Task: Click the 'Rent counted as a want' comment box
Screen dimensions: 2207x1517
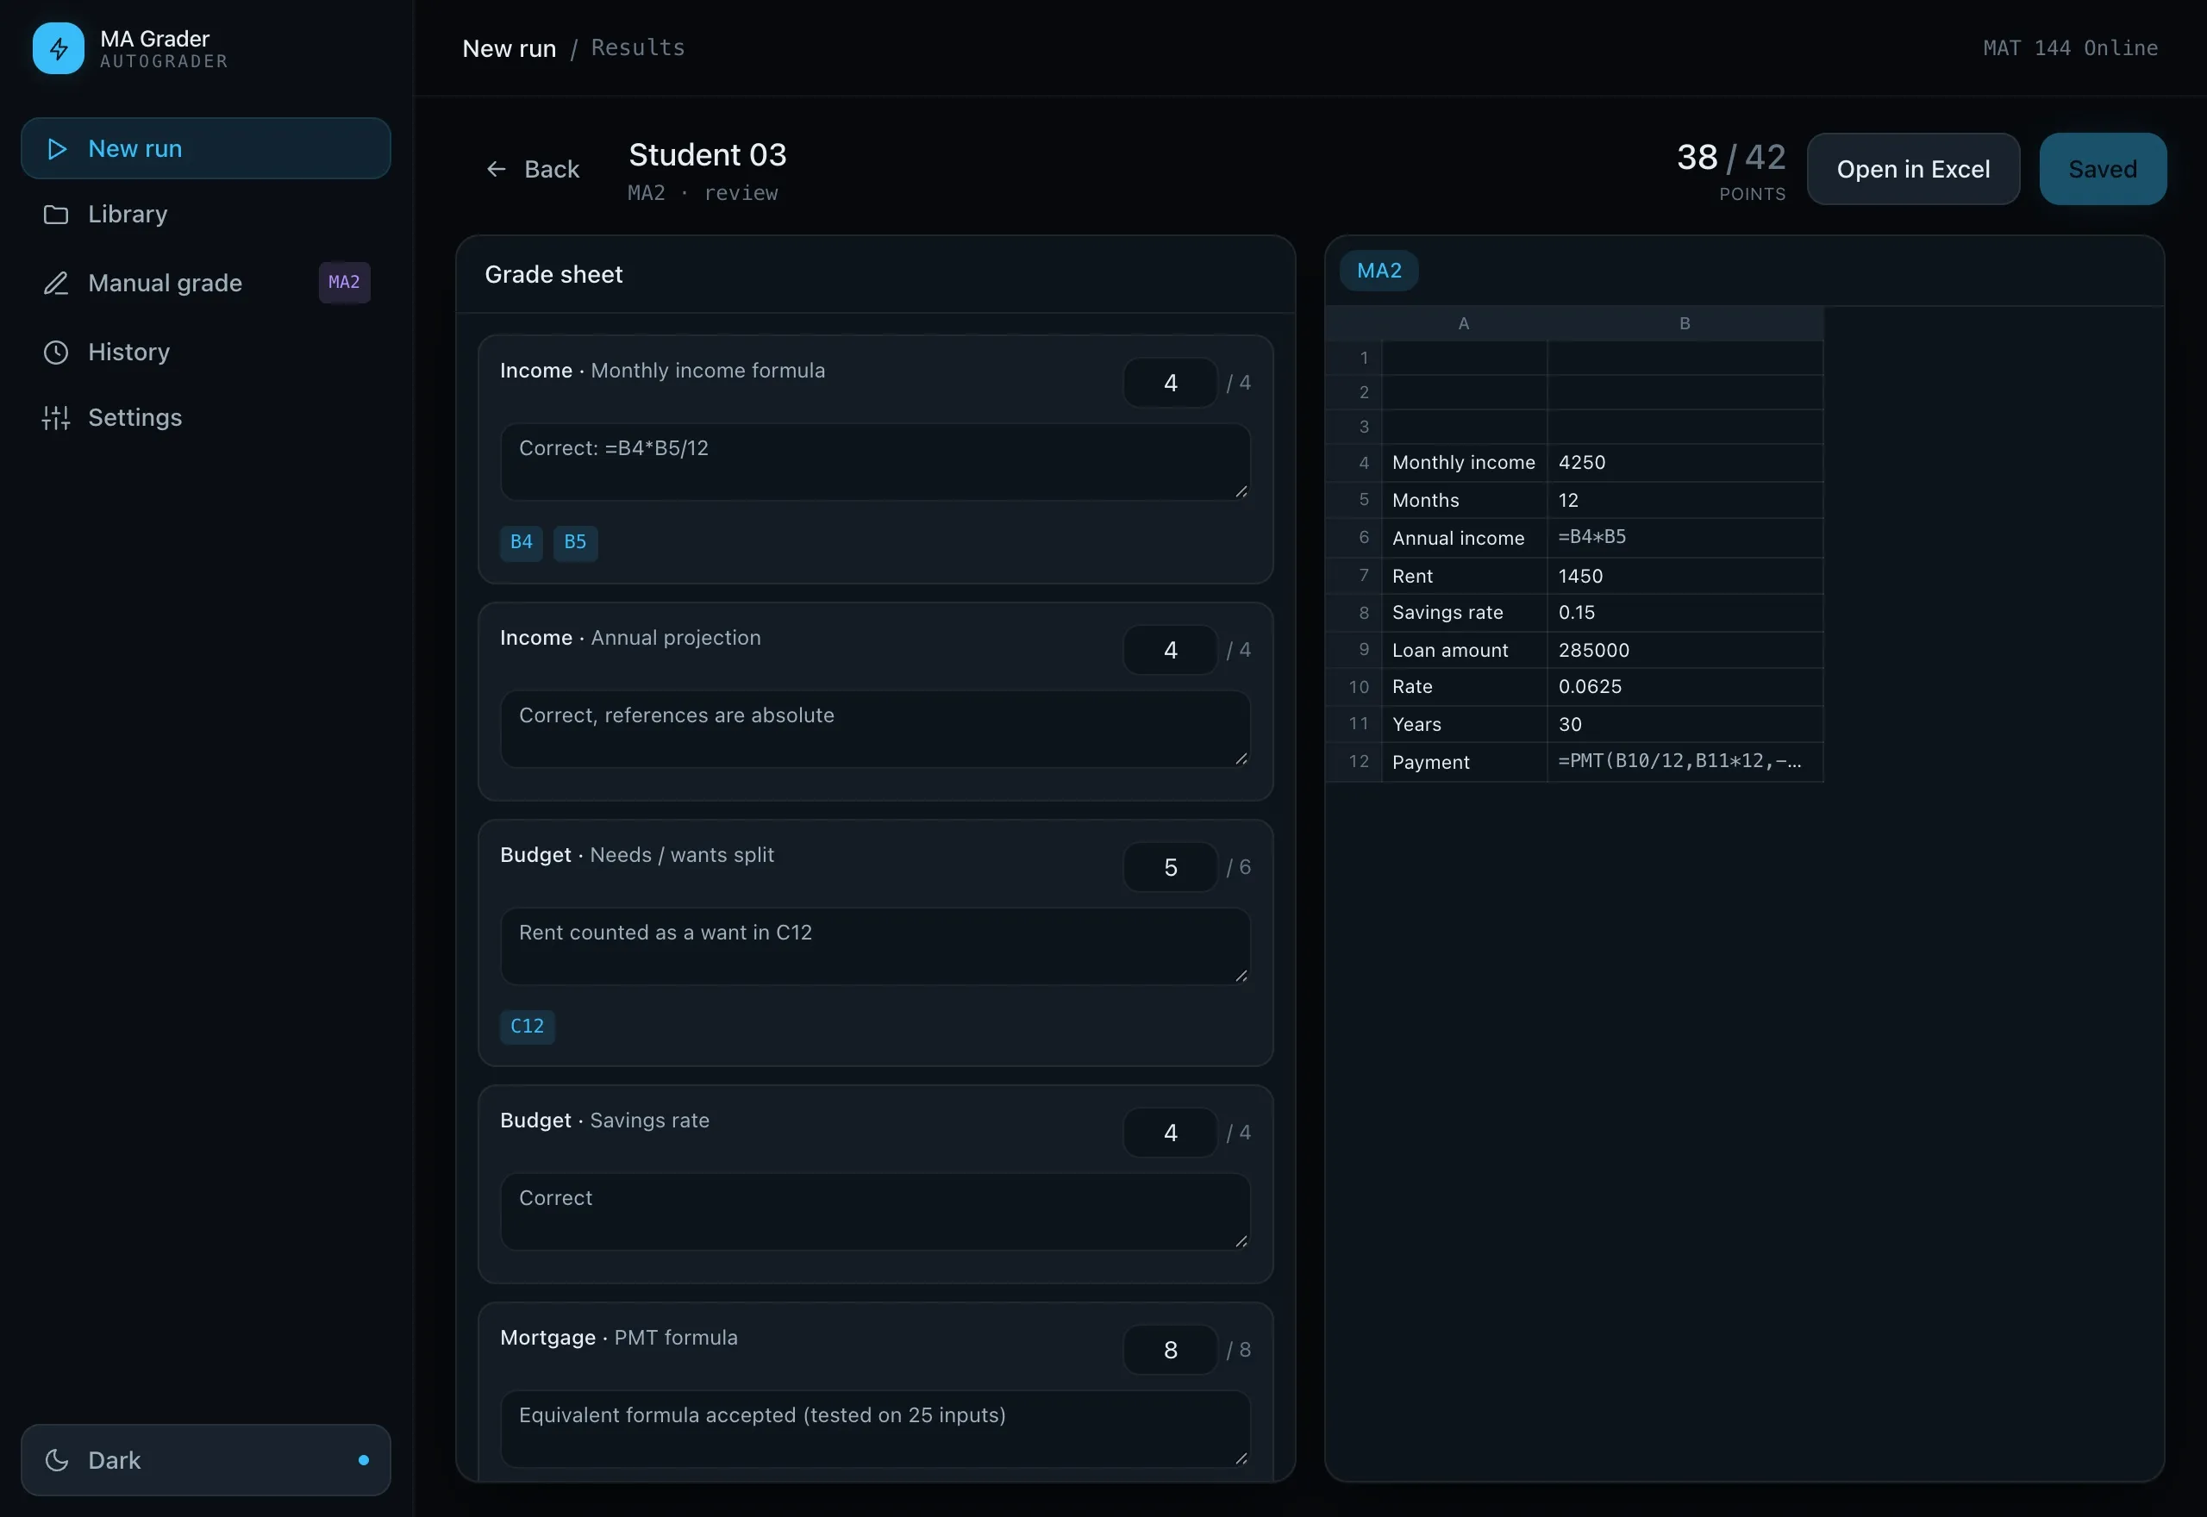Action: (875, 946)
